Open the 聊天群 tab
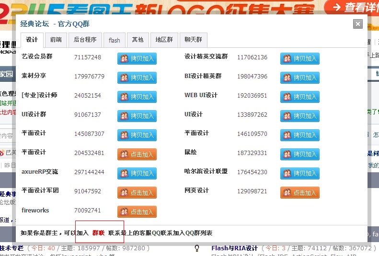Image resolution: width=379 pixels, height=256 pixels. click(x=193, y=40)
